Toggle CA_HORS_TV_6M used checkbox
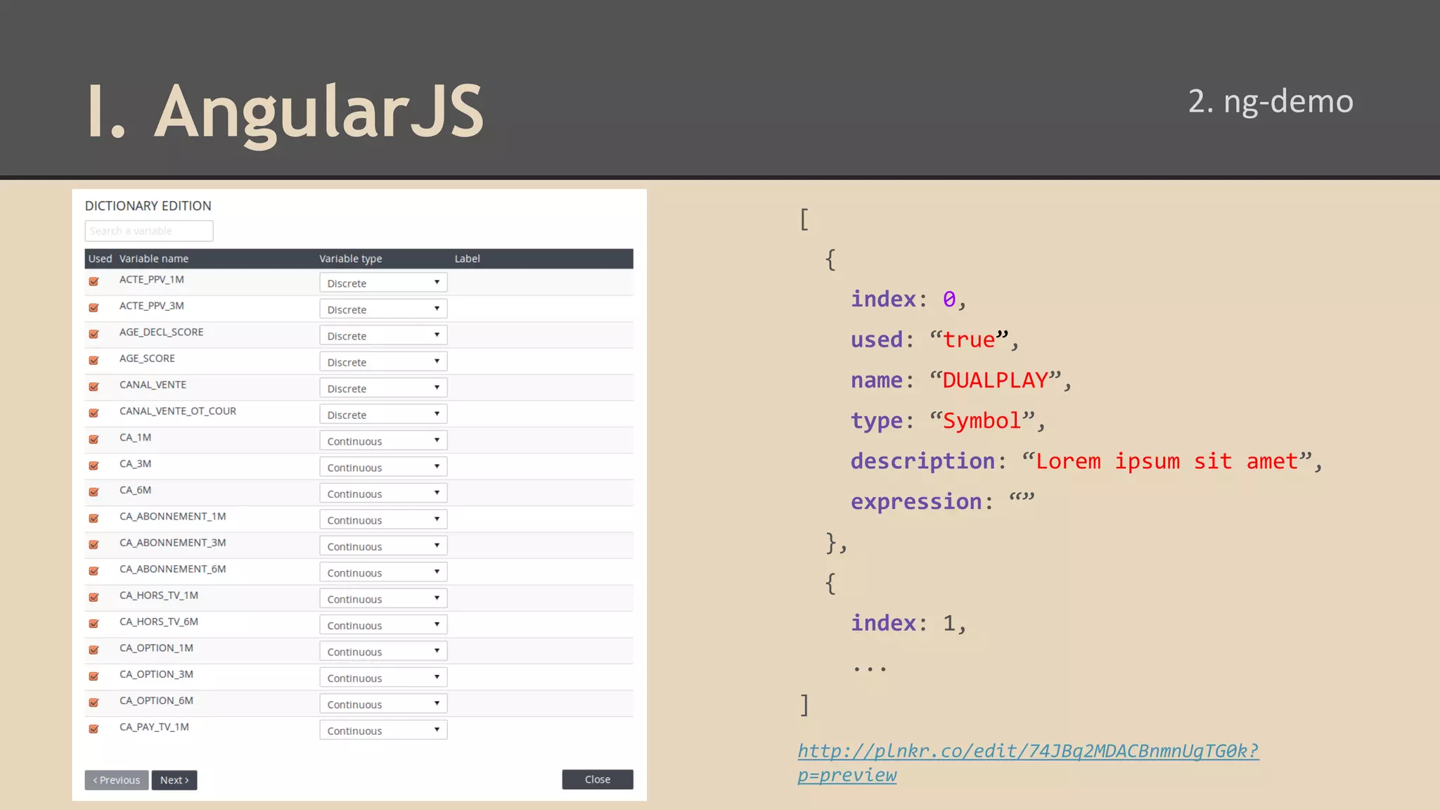Viewport: 1440px width, 810px height. [94, 624]
